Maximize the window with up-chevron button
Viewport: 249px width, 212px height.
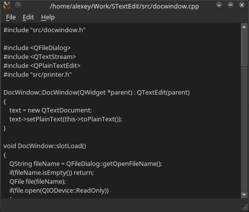[230, 5]
